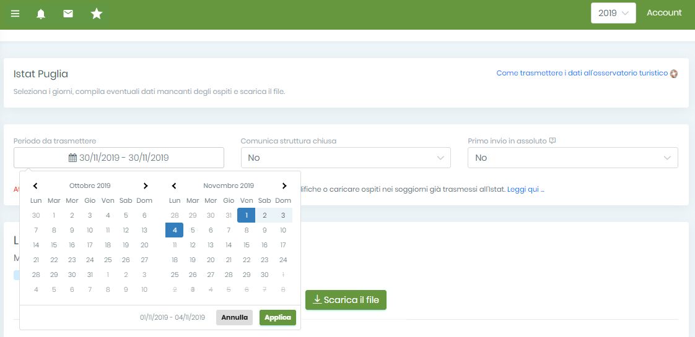Screen dimensions: 695x337
Task: Open the messages envelope icon
Action: [x=68, y=14]
